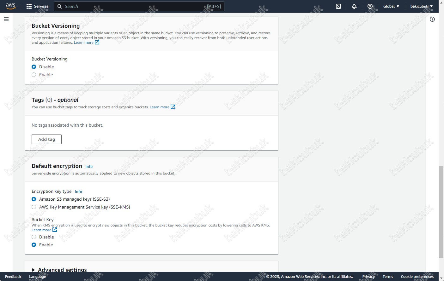Choose AWS Key Management Service key (SSE-KMS)
Screen dimensions: 444x281
click(x=34, y=207)
